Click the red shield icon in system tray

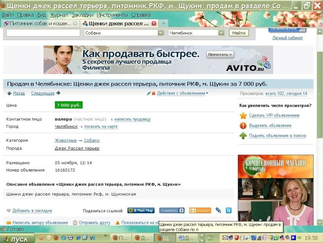pyautogui.click(x=236, y=238)
